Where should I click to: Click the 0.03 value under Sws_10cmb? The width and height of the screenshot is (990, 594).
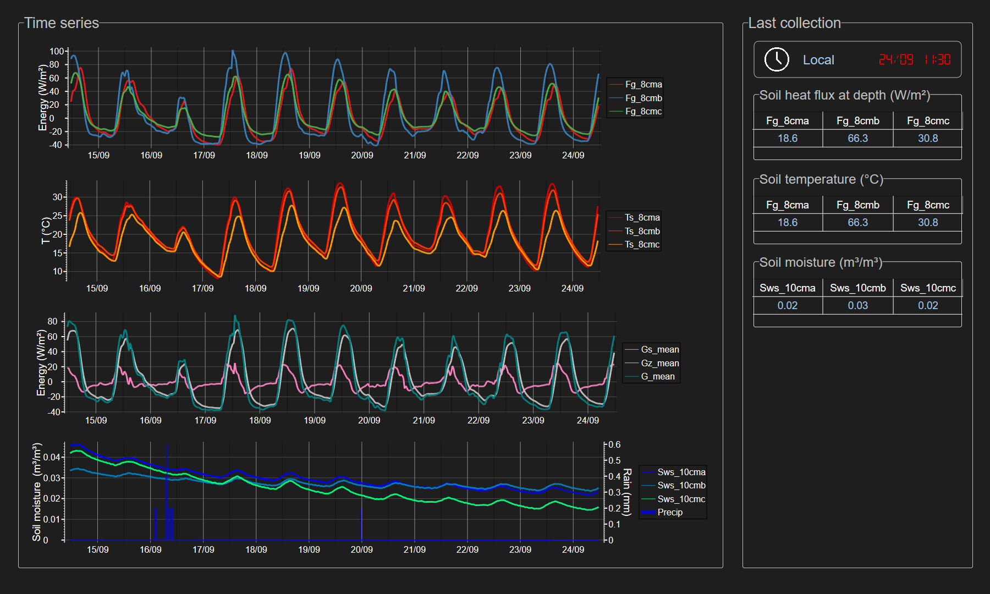857,306
